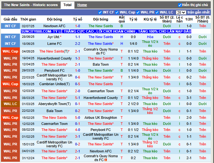The width and height of the screenshot is (214, 163).
Task: Click the Giải đấu column header
Action: click(10, 19)
